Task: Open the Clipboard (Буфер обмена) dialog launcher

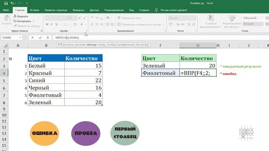Action: [42, 31]
